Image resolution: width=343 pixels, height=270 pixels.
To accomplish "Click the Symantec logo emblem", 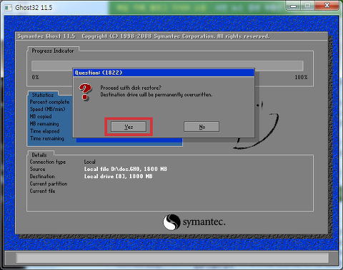I will 171,222.
